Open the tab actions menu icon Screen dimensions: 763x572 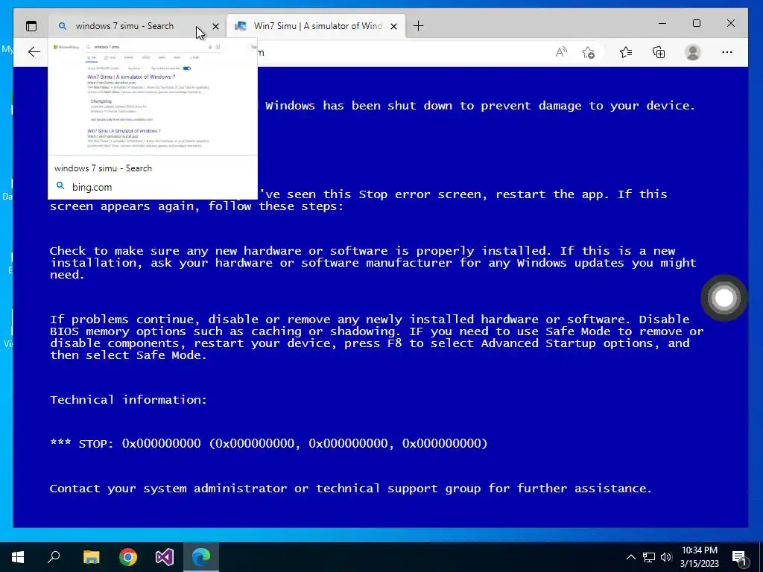pyautogui.click(x=31, y=26)
